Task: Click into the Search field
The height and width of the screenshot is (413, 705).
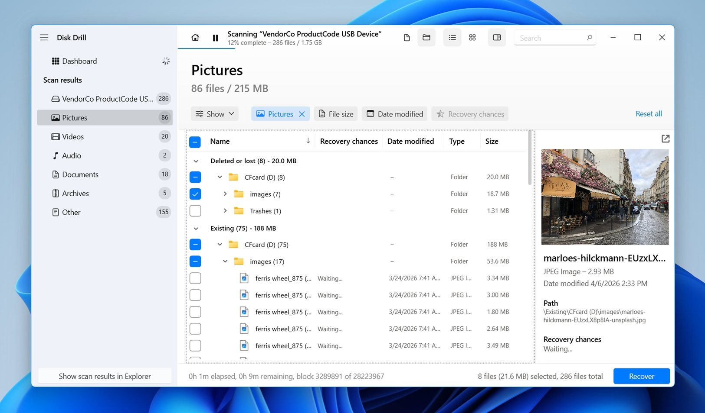Action: coord(555,38)
